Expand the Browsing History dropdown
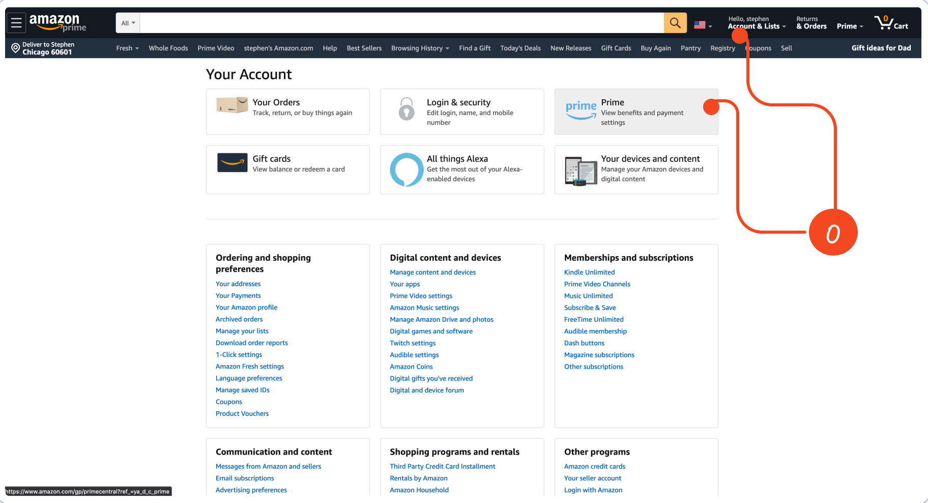This screenshot has width=928, height=503. (420, 48)
